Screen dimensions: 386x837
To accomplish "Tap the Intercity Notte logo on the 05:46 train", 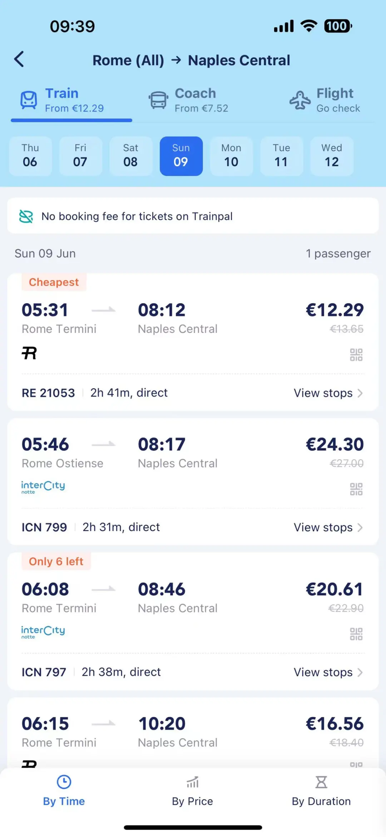I will pos(43,487).
